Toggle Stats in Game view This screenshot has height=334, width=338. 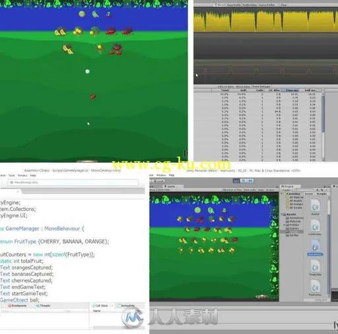point(261,190)
